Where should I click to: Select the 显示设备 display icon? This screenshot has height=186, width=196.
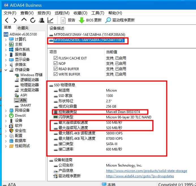(11, 60)
